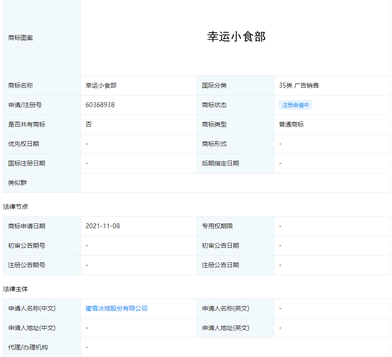Image resolution: width=392 pixels, height=357 pixels.
Task: Click the 注册公告日期 row cell
Action: [220, 265]
